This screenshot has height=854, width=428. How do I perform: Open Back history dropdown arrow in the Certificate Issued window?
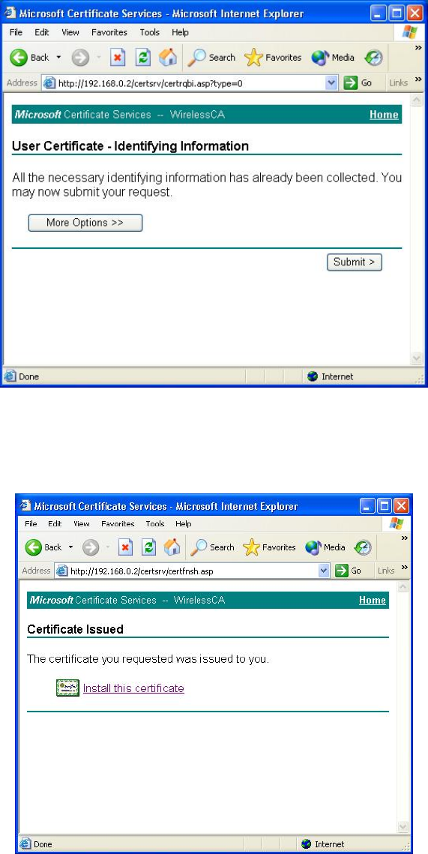point(70,547)
